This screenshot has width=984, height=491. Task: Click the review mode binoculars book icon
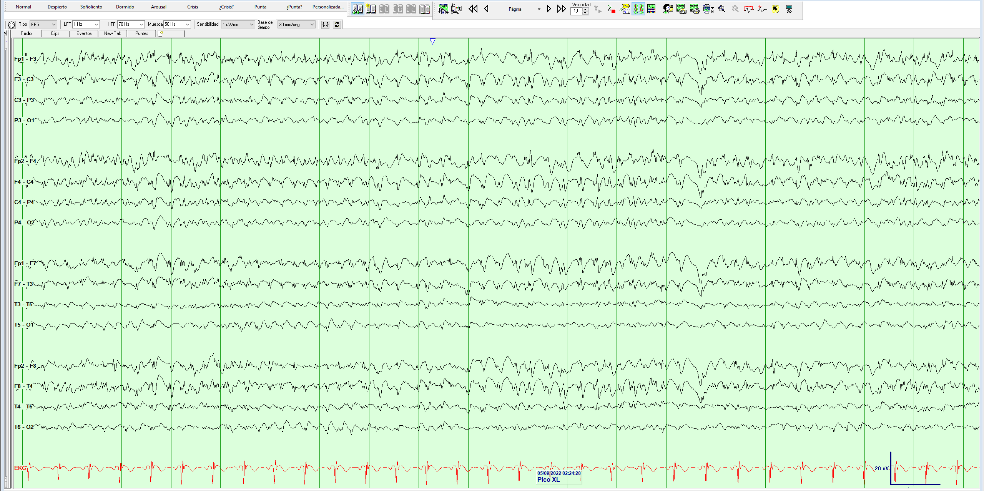[357, 9]
